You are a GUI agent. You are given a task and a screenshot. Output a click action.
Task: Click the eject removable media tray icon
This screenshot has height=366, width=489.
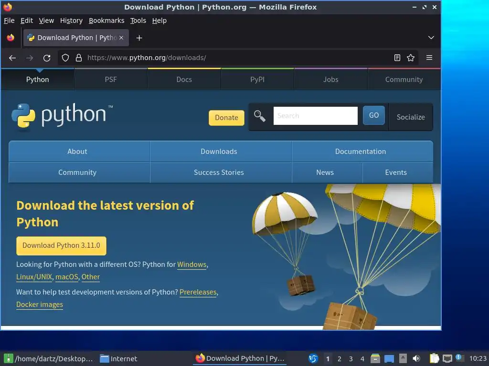(403, 358)
